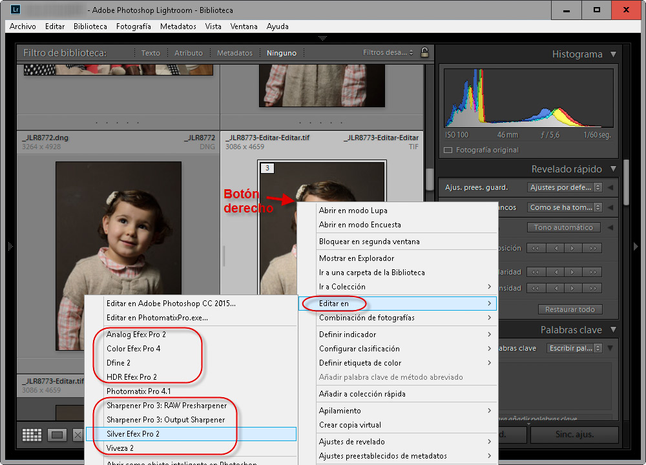Decrease intensity by large step
The image size is (646, 465).
pyautogui.click(x=536, y=288)
